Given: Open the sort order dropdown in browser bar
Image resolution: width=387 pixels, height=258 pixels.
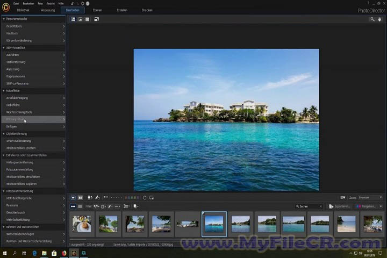Looking at the screenshot, I should pos(127,206).
